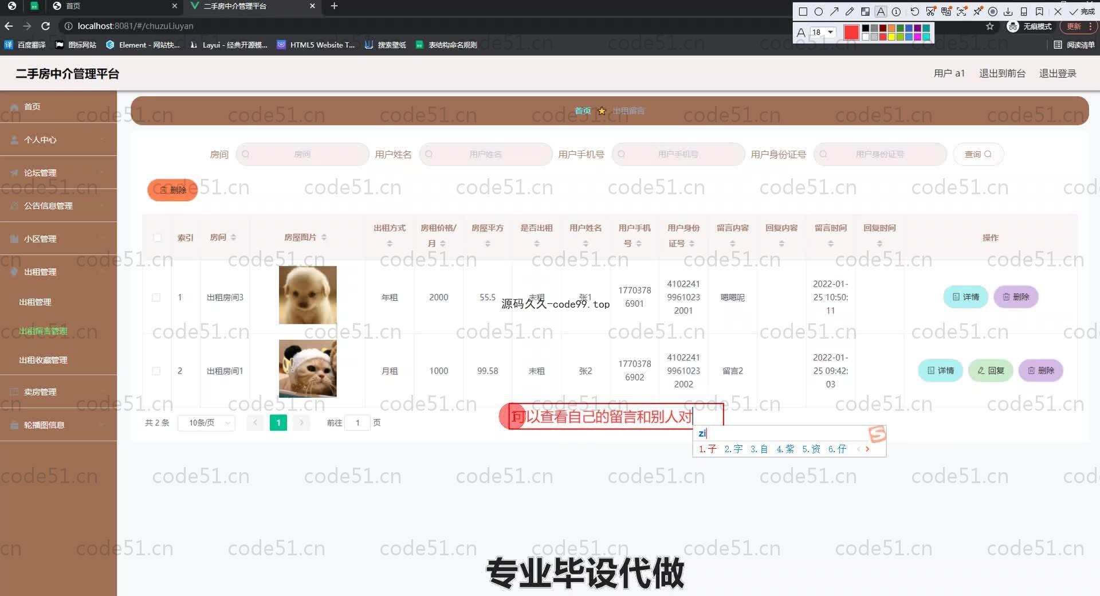Switch to the 二手房中介管理平台 browser tab

tap(252, 6)
